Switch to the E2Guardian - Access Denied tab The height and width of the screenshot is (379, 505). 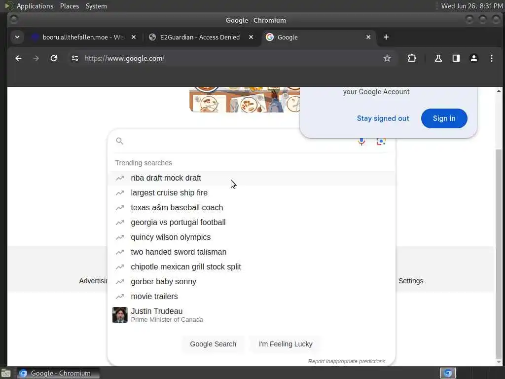pyautogui.click(x=200, y=37)
